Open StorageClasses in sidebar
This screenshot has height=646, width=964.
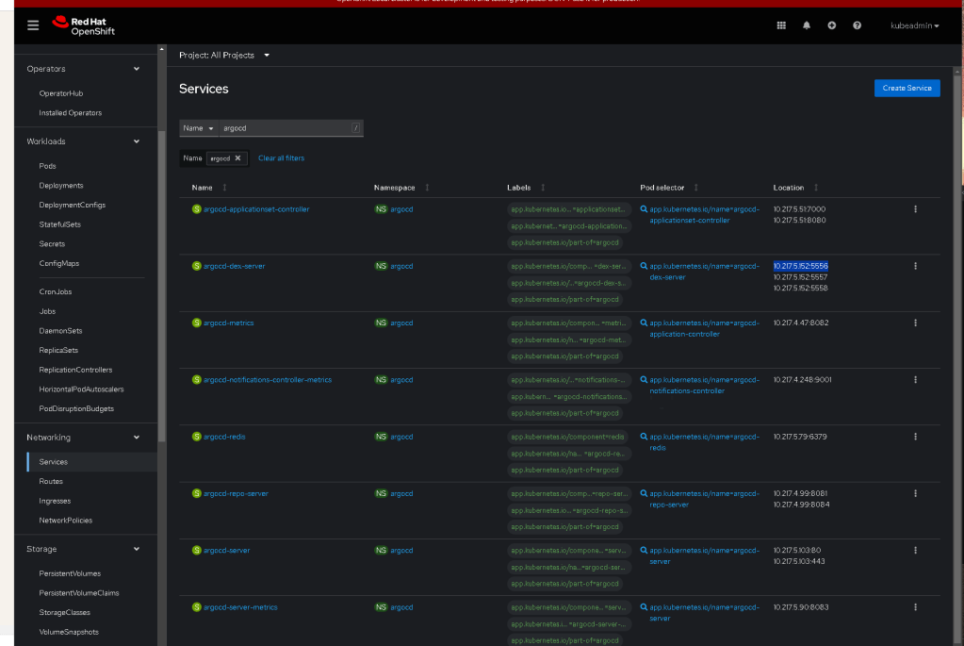[x=65, y=613]
